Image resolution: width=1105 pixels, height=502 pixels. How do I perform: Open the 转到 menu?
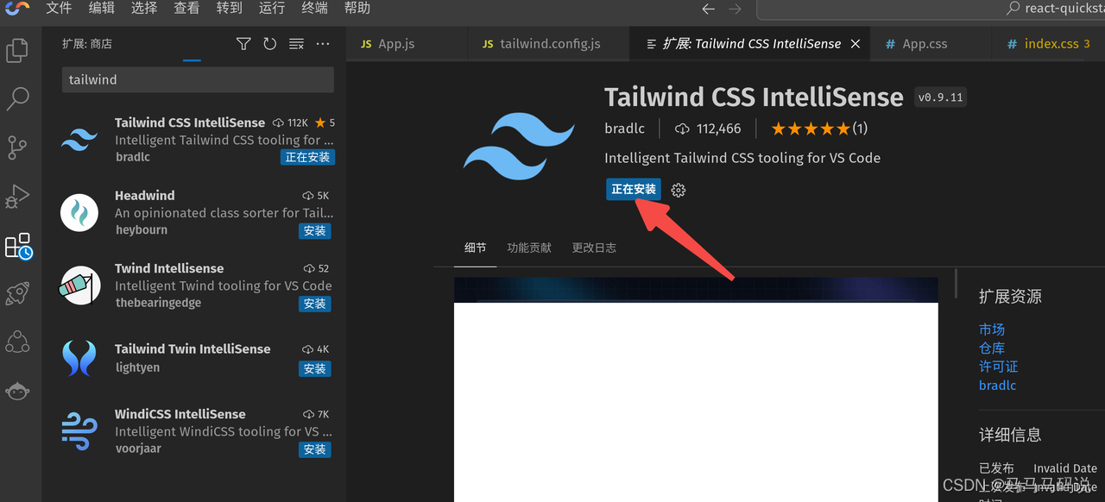pos(229,8)
